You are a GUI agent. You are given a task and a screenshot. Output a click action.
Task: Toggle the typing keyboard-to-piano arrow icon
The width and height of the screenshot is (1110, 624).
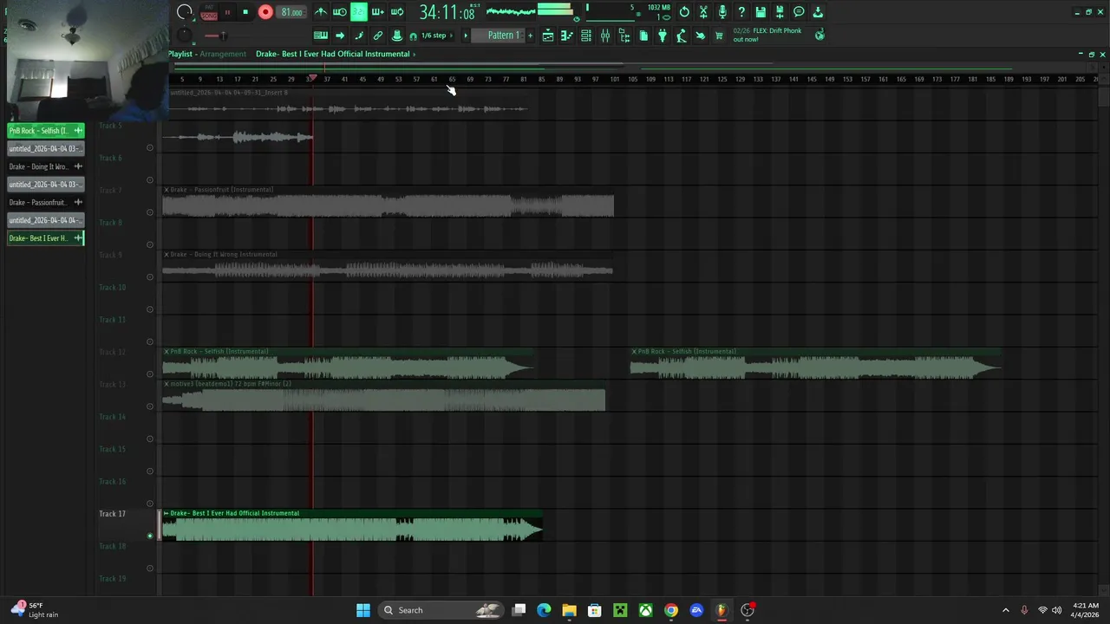pos(340,36)
